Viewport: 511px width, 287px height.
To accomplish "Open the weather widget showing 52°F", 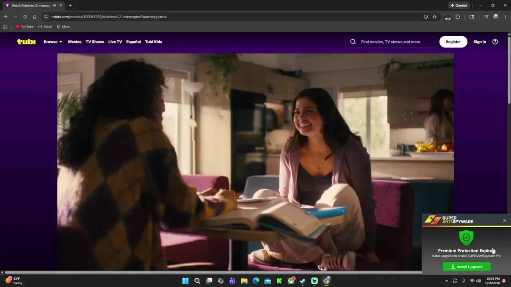I will pos(14,281).
